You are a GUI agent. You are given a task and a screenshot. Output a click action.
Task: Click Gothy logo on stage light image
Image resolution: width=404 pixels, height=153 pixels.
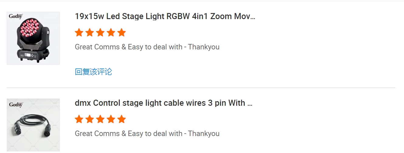pyautogui.click(x=16, y=16)
